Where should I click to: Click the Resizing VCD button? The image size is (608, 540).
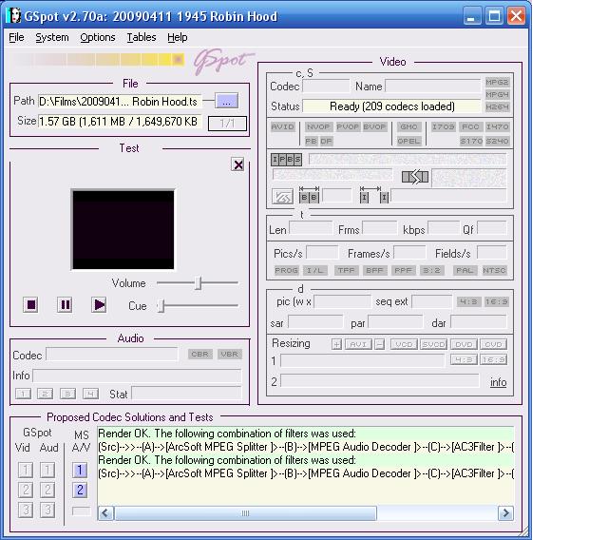coord(404,344)
